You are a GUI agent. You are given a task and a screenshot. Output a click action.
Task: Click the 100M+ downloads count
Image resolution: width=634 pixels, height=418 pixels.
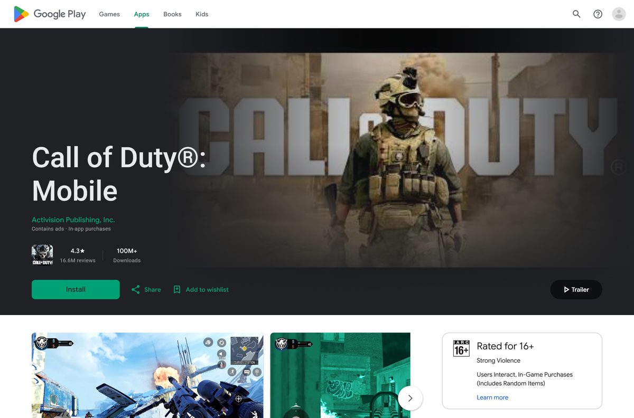(127, 251)
